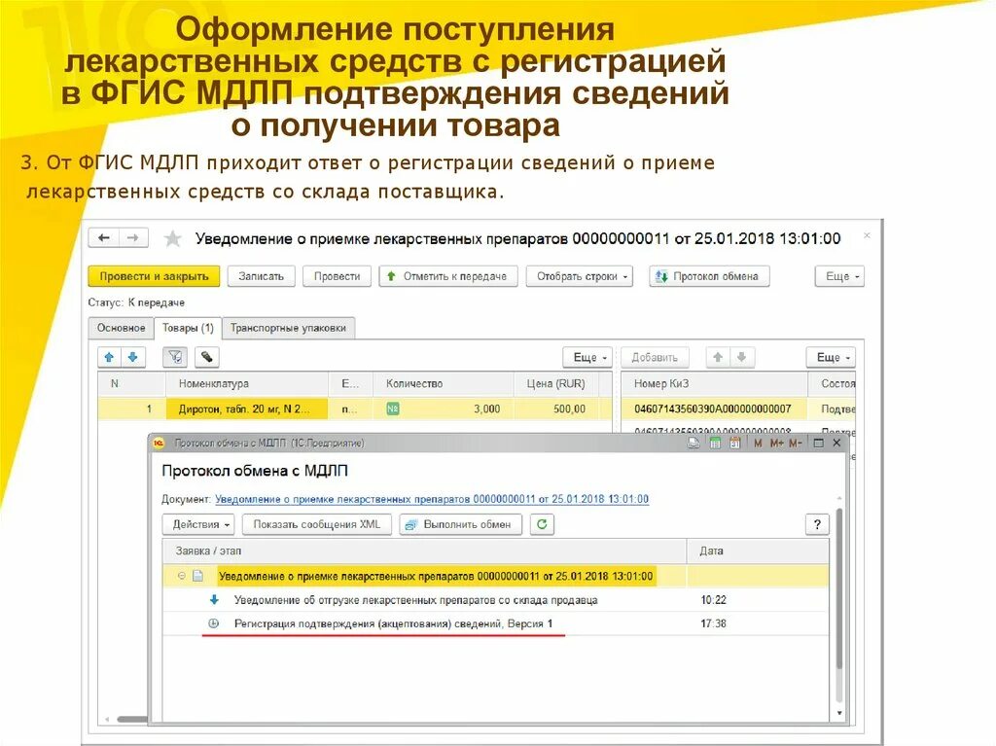996x746 pixels.
Task: Click the grey up arrow in the КиЗ panel
Action: (718, 358)
